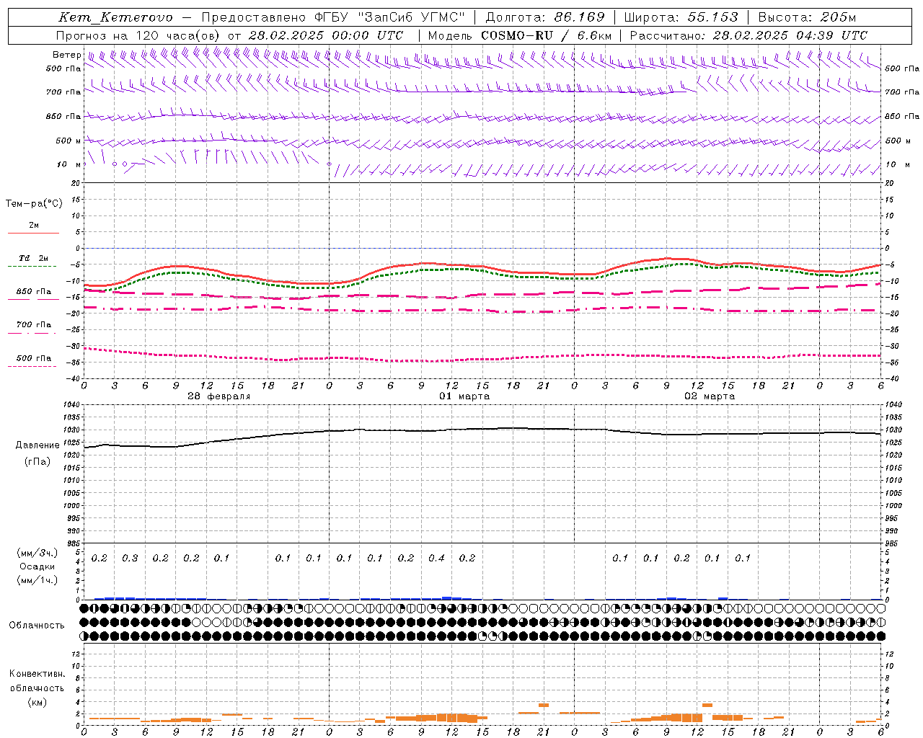923x738 pixels.
Task: Click the Рассчитано: 28.02.2025 04:39 UTC text
Action: pos(748,35)
